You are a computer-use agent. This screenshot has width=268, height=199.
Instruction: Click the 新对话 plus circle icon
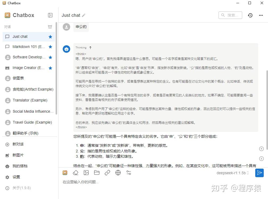pyautogui.click(x=7, y=145)
